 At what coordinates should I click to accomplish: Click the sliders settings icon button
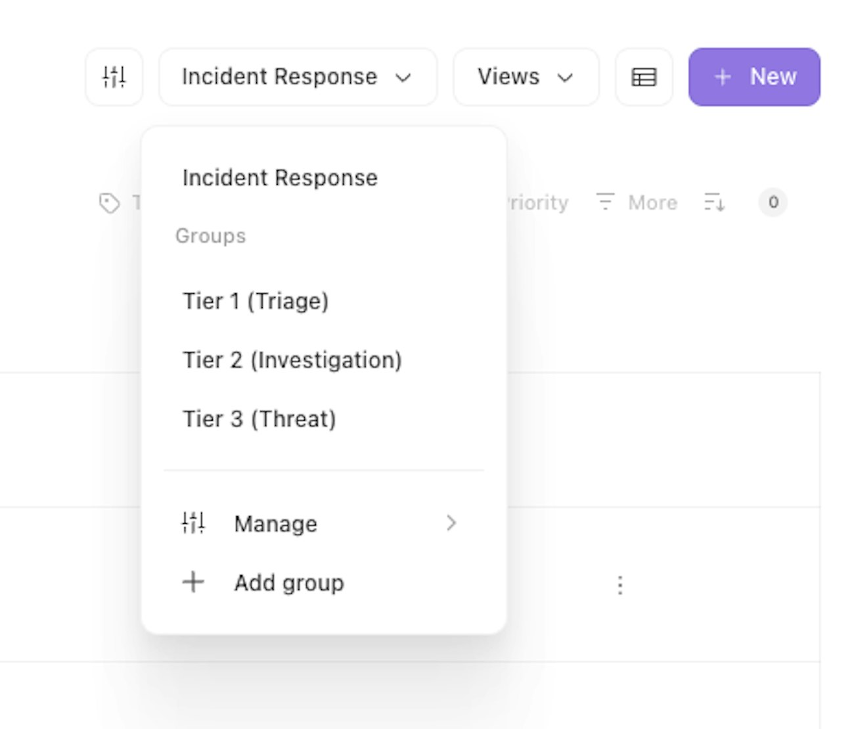pos(114,77)
